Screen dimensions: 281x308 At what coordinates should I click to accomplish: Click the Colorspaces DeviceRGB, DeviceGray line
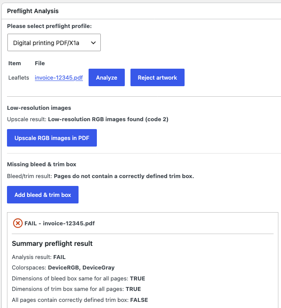pyautogui.click(x=63, y=268)
